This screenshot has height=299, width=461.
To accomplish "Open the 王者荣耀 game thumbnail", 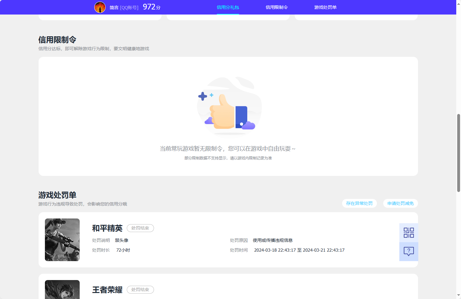I will 62,290.
